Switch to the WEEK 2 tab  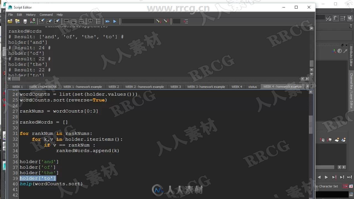pyautogui.click(x=114, y=87)
